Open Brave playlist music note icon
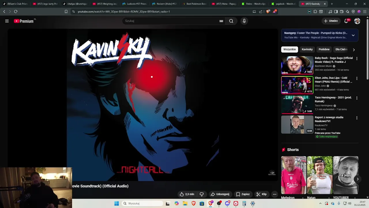Viewport: 369px width, 208px height. click(330, 12)
